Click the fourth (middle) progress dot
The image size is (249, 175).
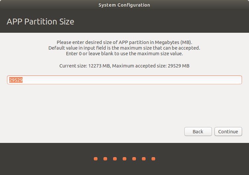coord(124,159)
